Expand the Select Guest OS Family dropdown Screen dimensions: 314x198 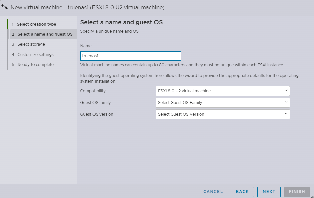point(223,103)
